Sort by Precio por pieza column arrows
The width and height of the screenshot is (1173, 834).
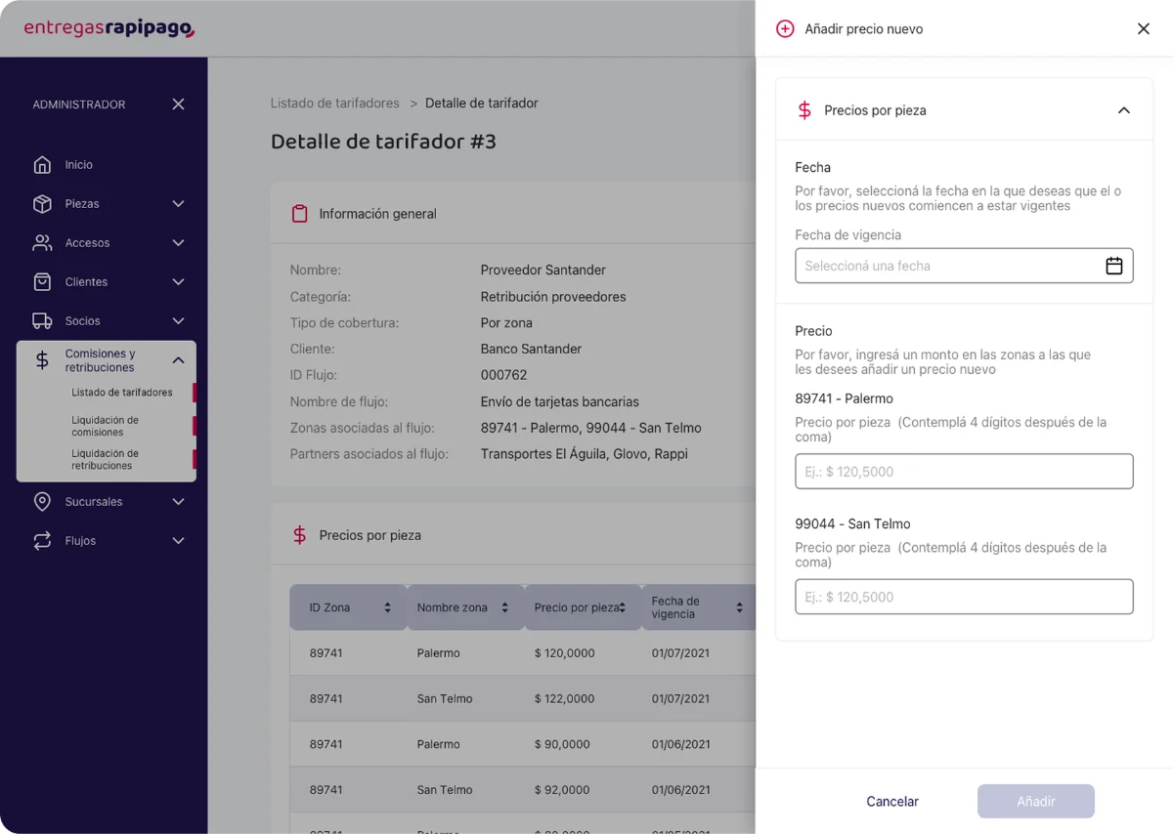622,607
